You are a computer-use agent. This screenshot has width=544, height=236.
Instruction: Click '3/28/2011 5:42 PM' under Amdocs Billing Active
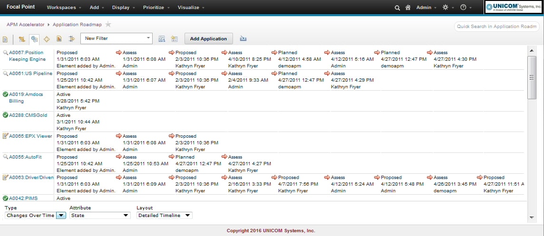tap(78, 101)
